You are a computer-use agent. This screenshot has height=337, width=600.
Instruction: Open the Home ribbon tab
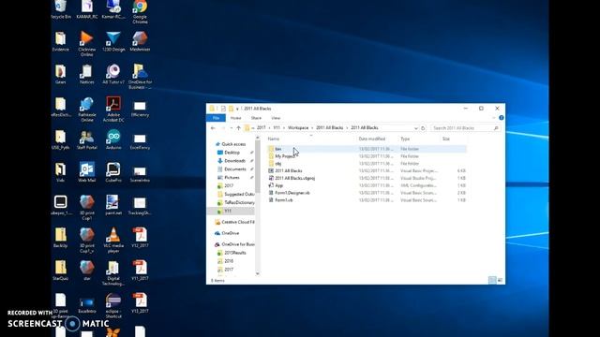click(235, 118)
